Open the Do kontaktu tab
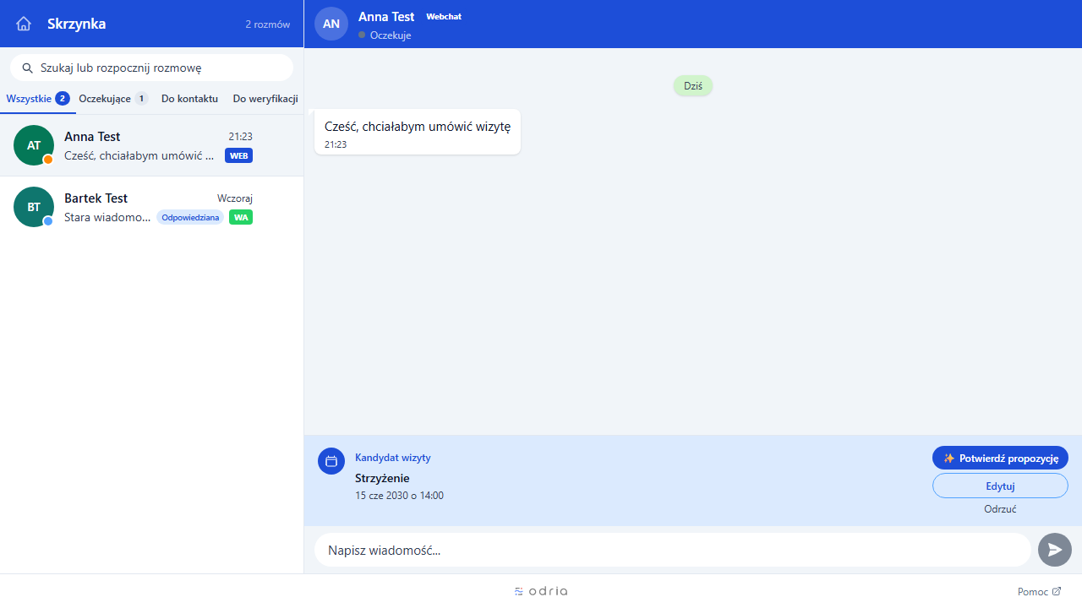This screenshot has width=1082, height=608. point(189,99)
